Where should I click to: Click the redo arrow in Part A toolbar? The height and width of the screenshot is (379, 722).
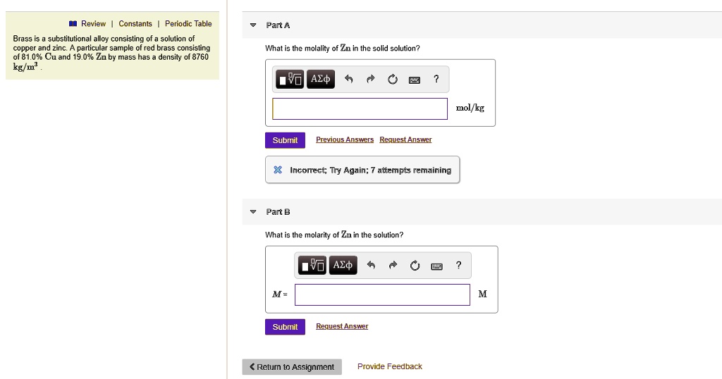click(x=369, y=80)
